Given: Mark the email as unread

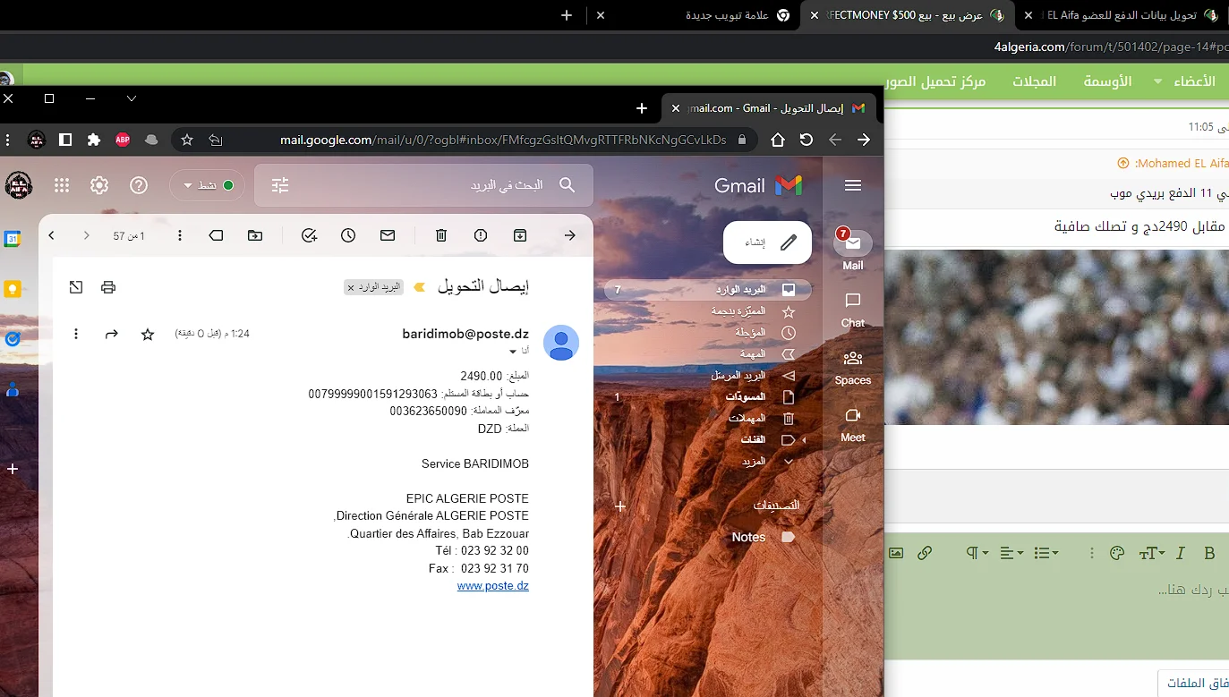Looking at the screenshot, I should point(388,235).
